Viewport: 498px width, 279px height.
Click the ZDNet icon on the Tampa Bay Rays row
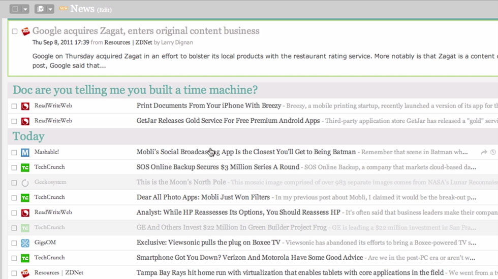click(x=25, y=273)
